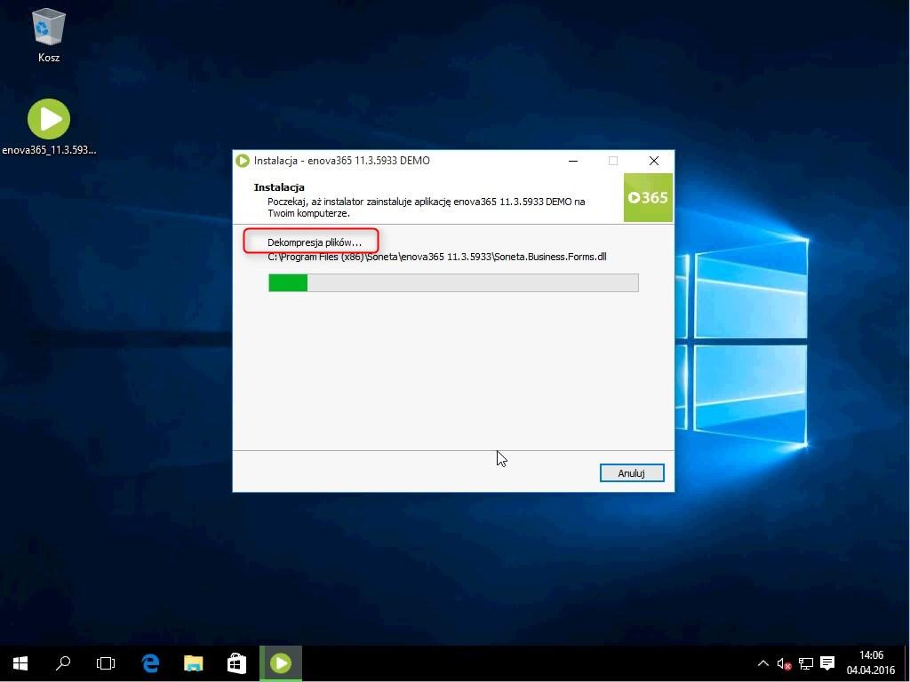Select the enova365_11.3.593... desktop installer icon
This screenshot has height=682, width=910.
tap(49, 127)
